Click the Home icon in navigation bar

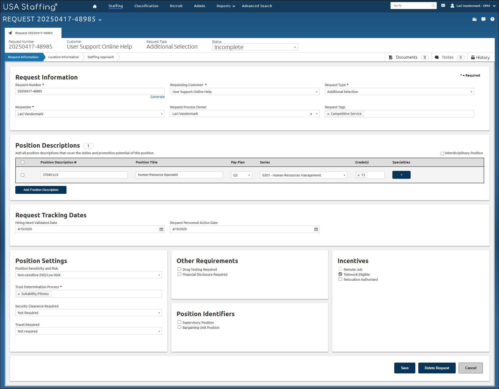click(x=95, y=6)
